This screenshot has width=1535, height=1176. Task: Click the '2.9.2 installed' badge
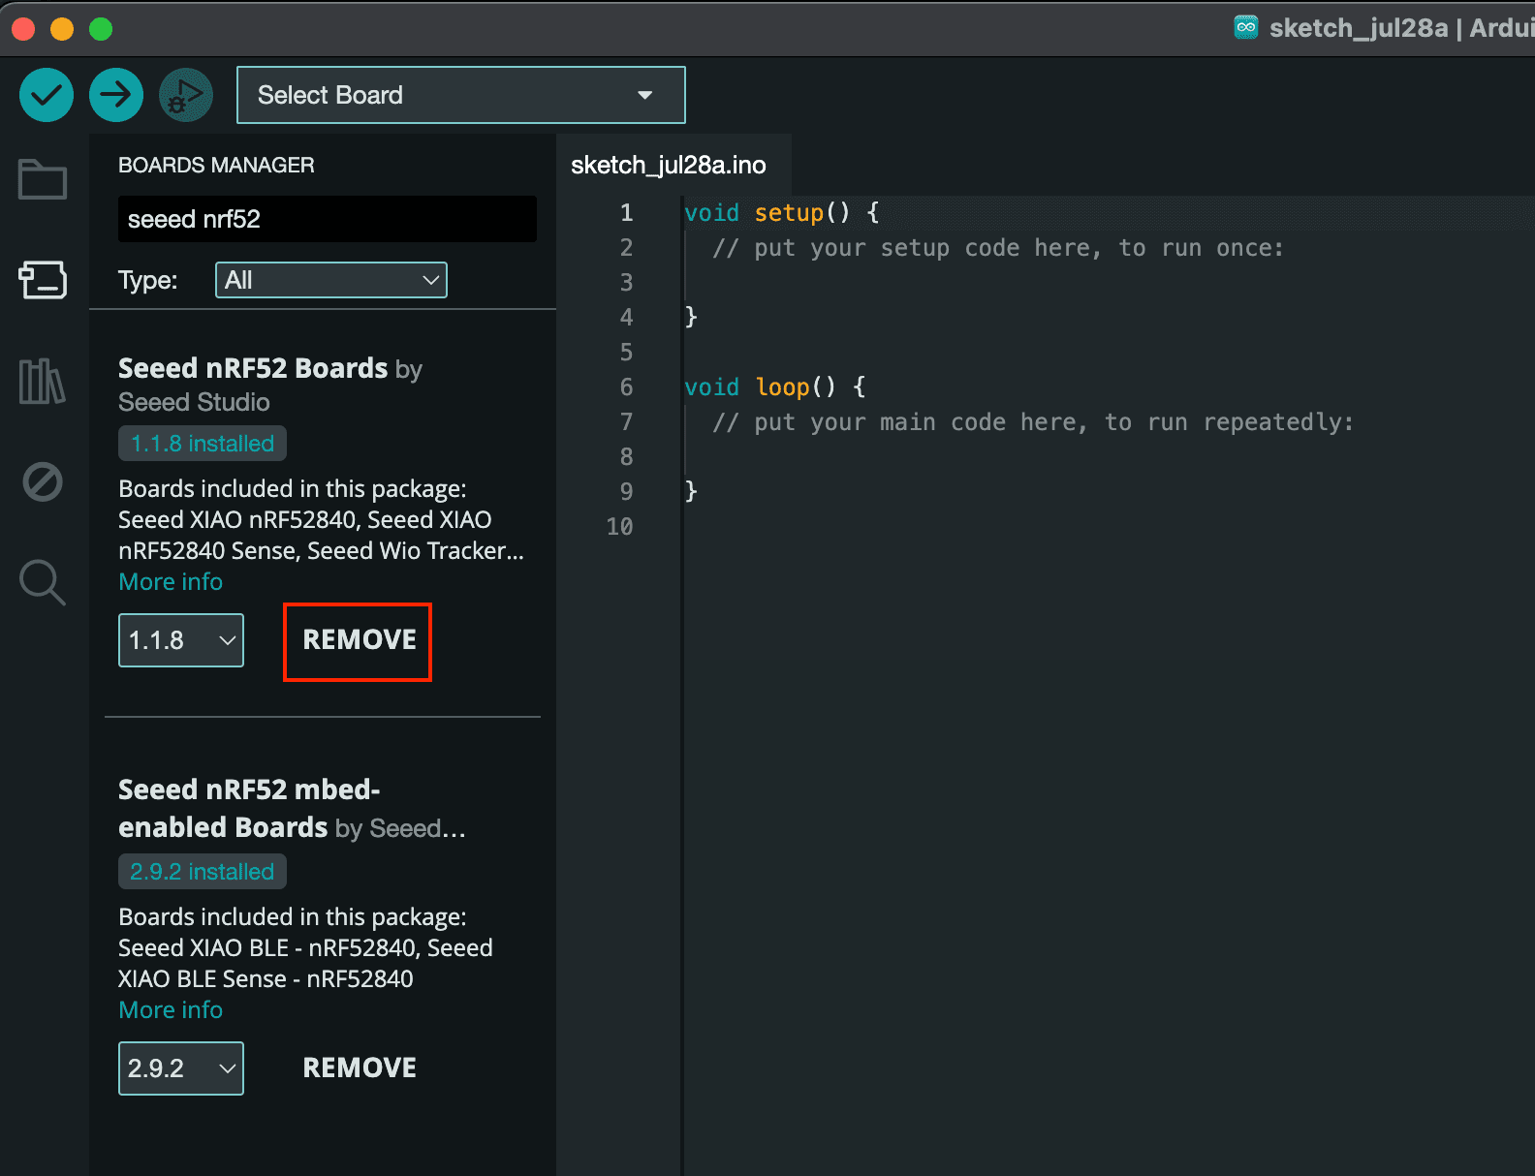[x=203, y=872]
